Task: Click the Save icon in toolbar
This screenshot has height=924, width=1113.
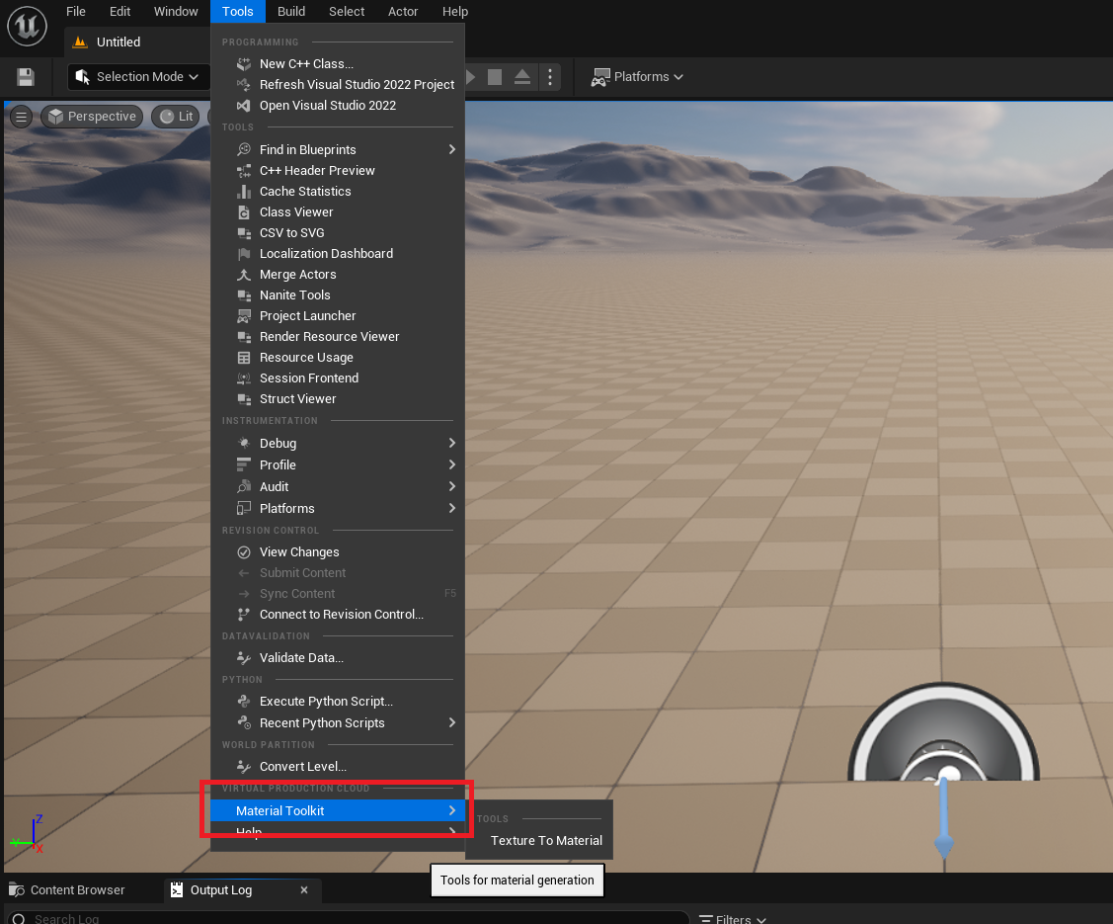Action: click(26, 77)
